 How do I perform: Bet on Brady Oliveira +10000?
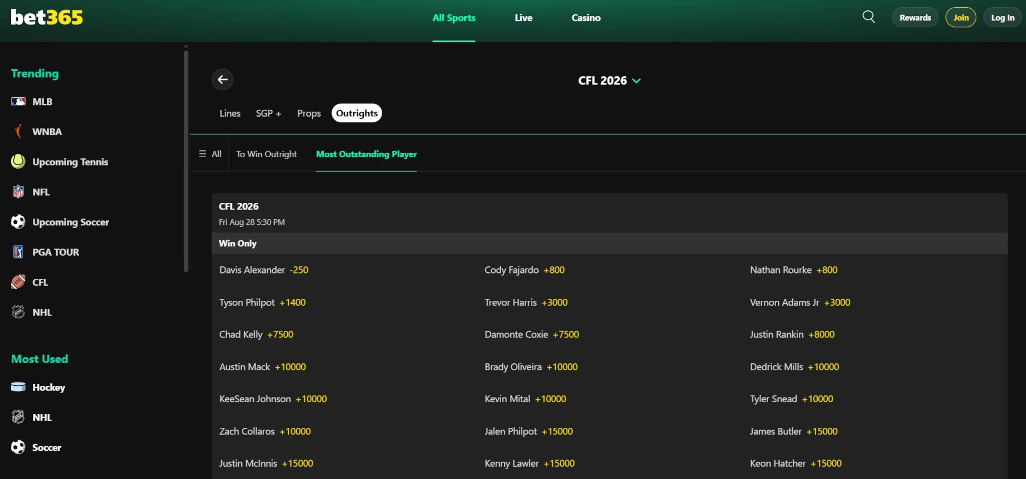coord(531,367)
